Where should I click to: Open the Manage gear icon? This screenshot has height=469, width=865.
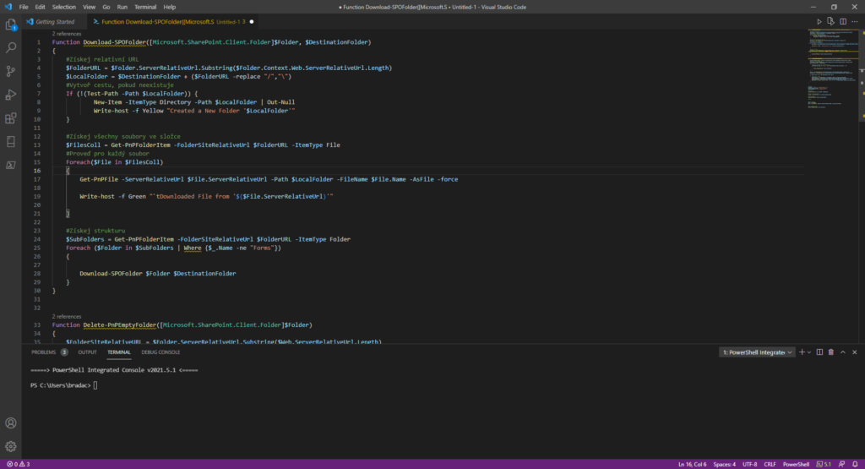(10, 446)
